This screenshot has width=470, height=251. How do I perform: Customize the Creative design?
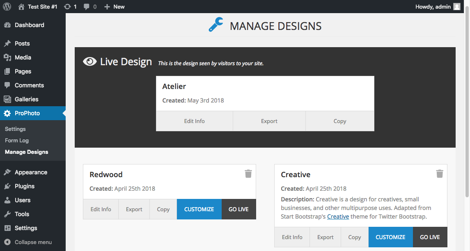(x=390, y=237)
